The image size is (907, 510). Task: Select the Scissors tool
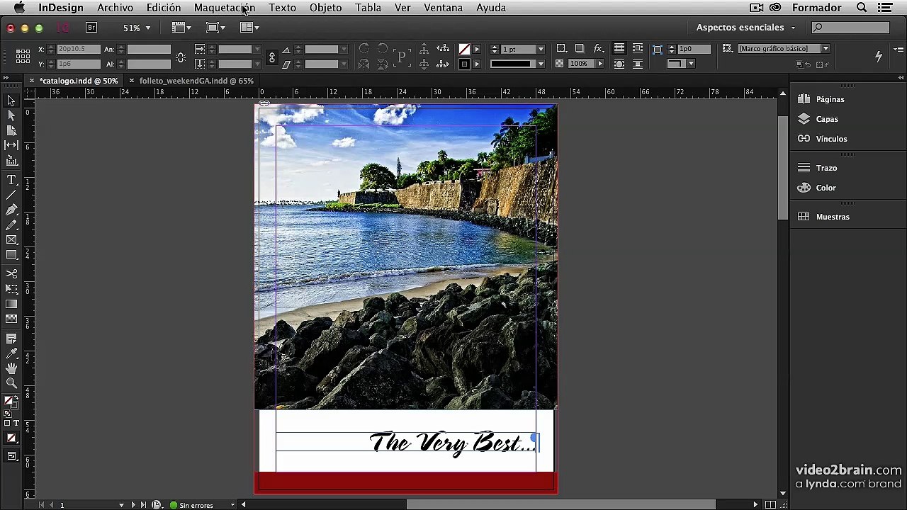pyautogui.click(x=11, y=273)
